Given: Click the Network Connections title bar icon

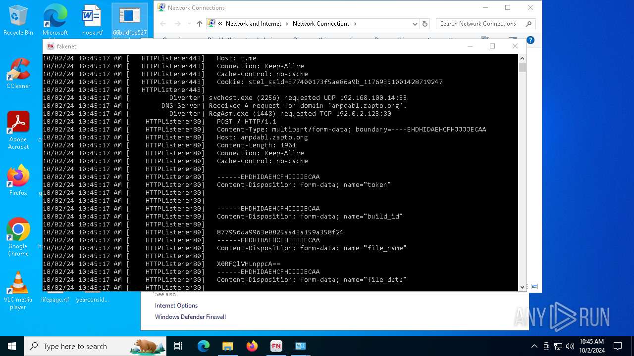Looking at the screenshot, I should pyautogui.click(x=160, y=7).
